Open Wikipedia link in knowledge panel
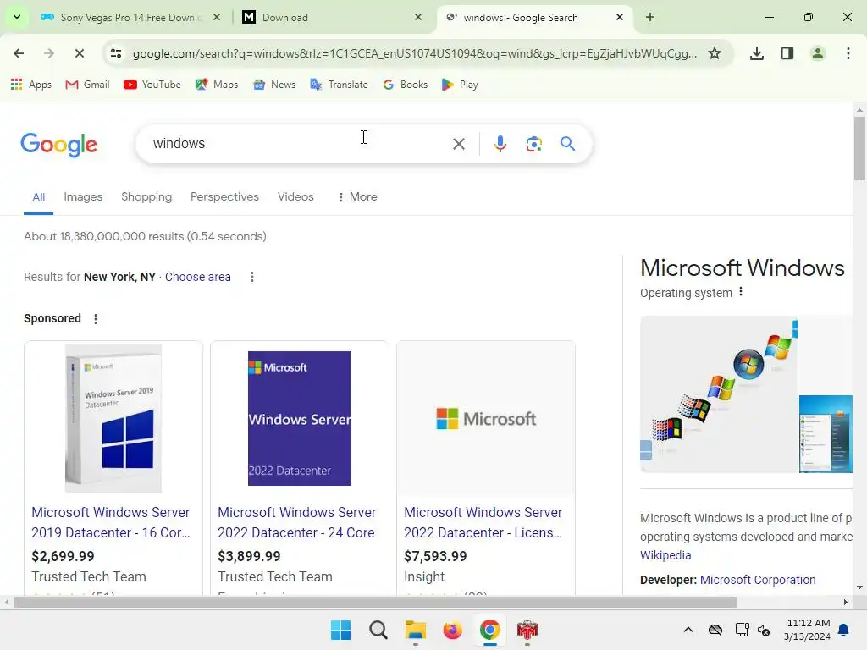The width and height of the screenshot is (867, 650). [665, 555]
